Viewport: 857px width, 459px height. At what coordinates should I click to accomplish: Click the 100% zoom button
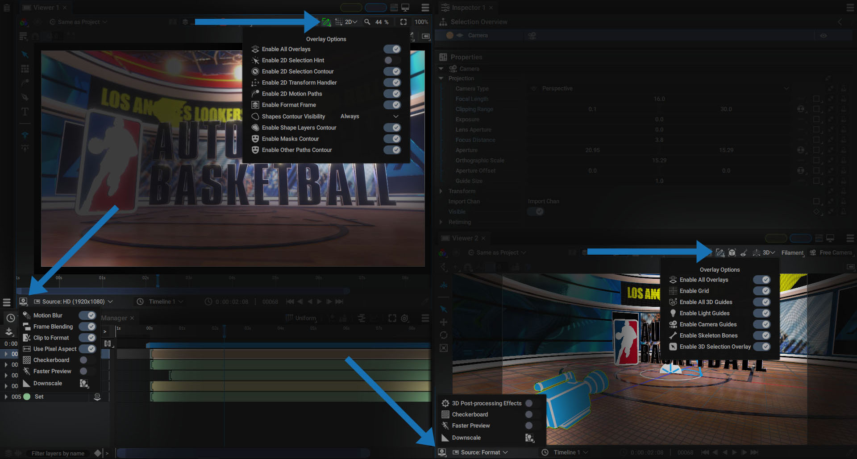click(x=421, y=22)
